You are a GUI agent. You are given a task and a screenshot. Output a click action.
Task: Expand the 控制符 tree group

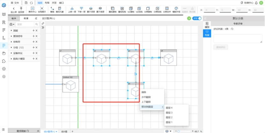[11, 42]
